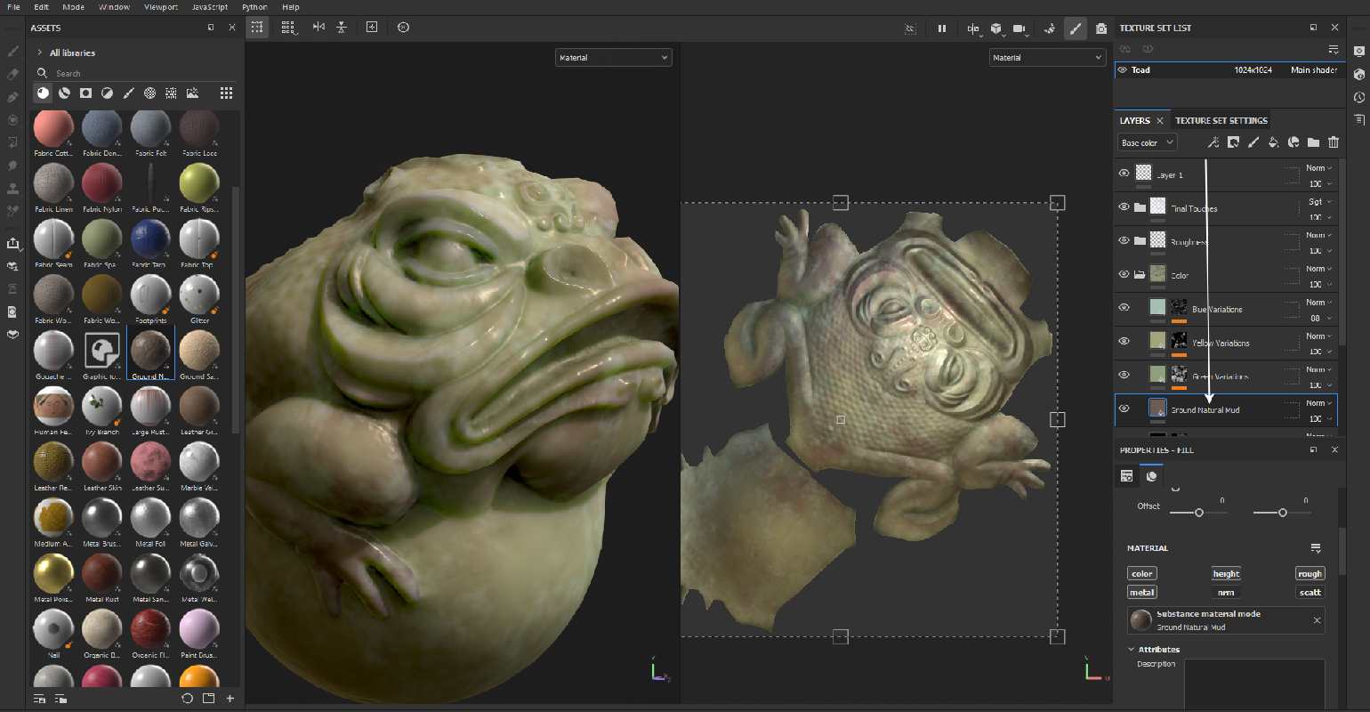
Task: Click the add effect magic wand icon
Action: [1213, 142]
